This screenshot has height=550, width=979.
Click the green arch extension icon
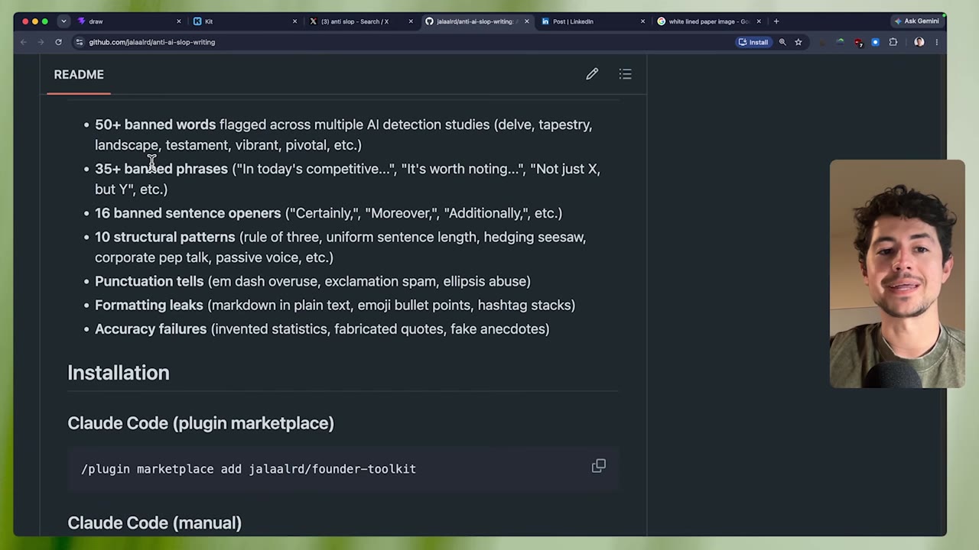840,42
